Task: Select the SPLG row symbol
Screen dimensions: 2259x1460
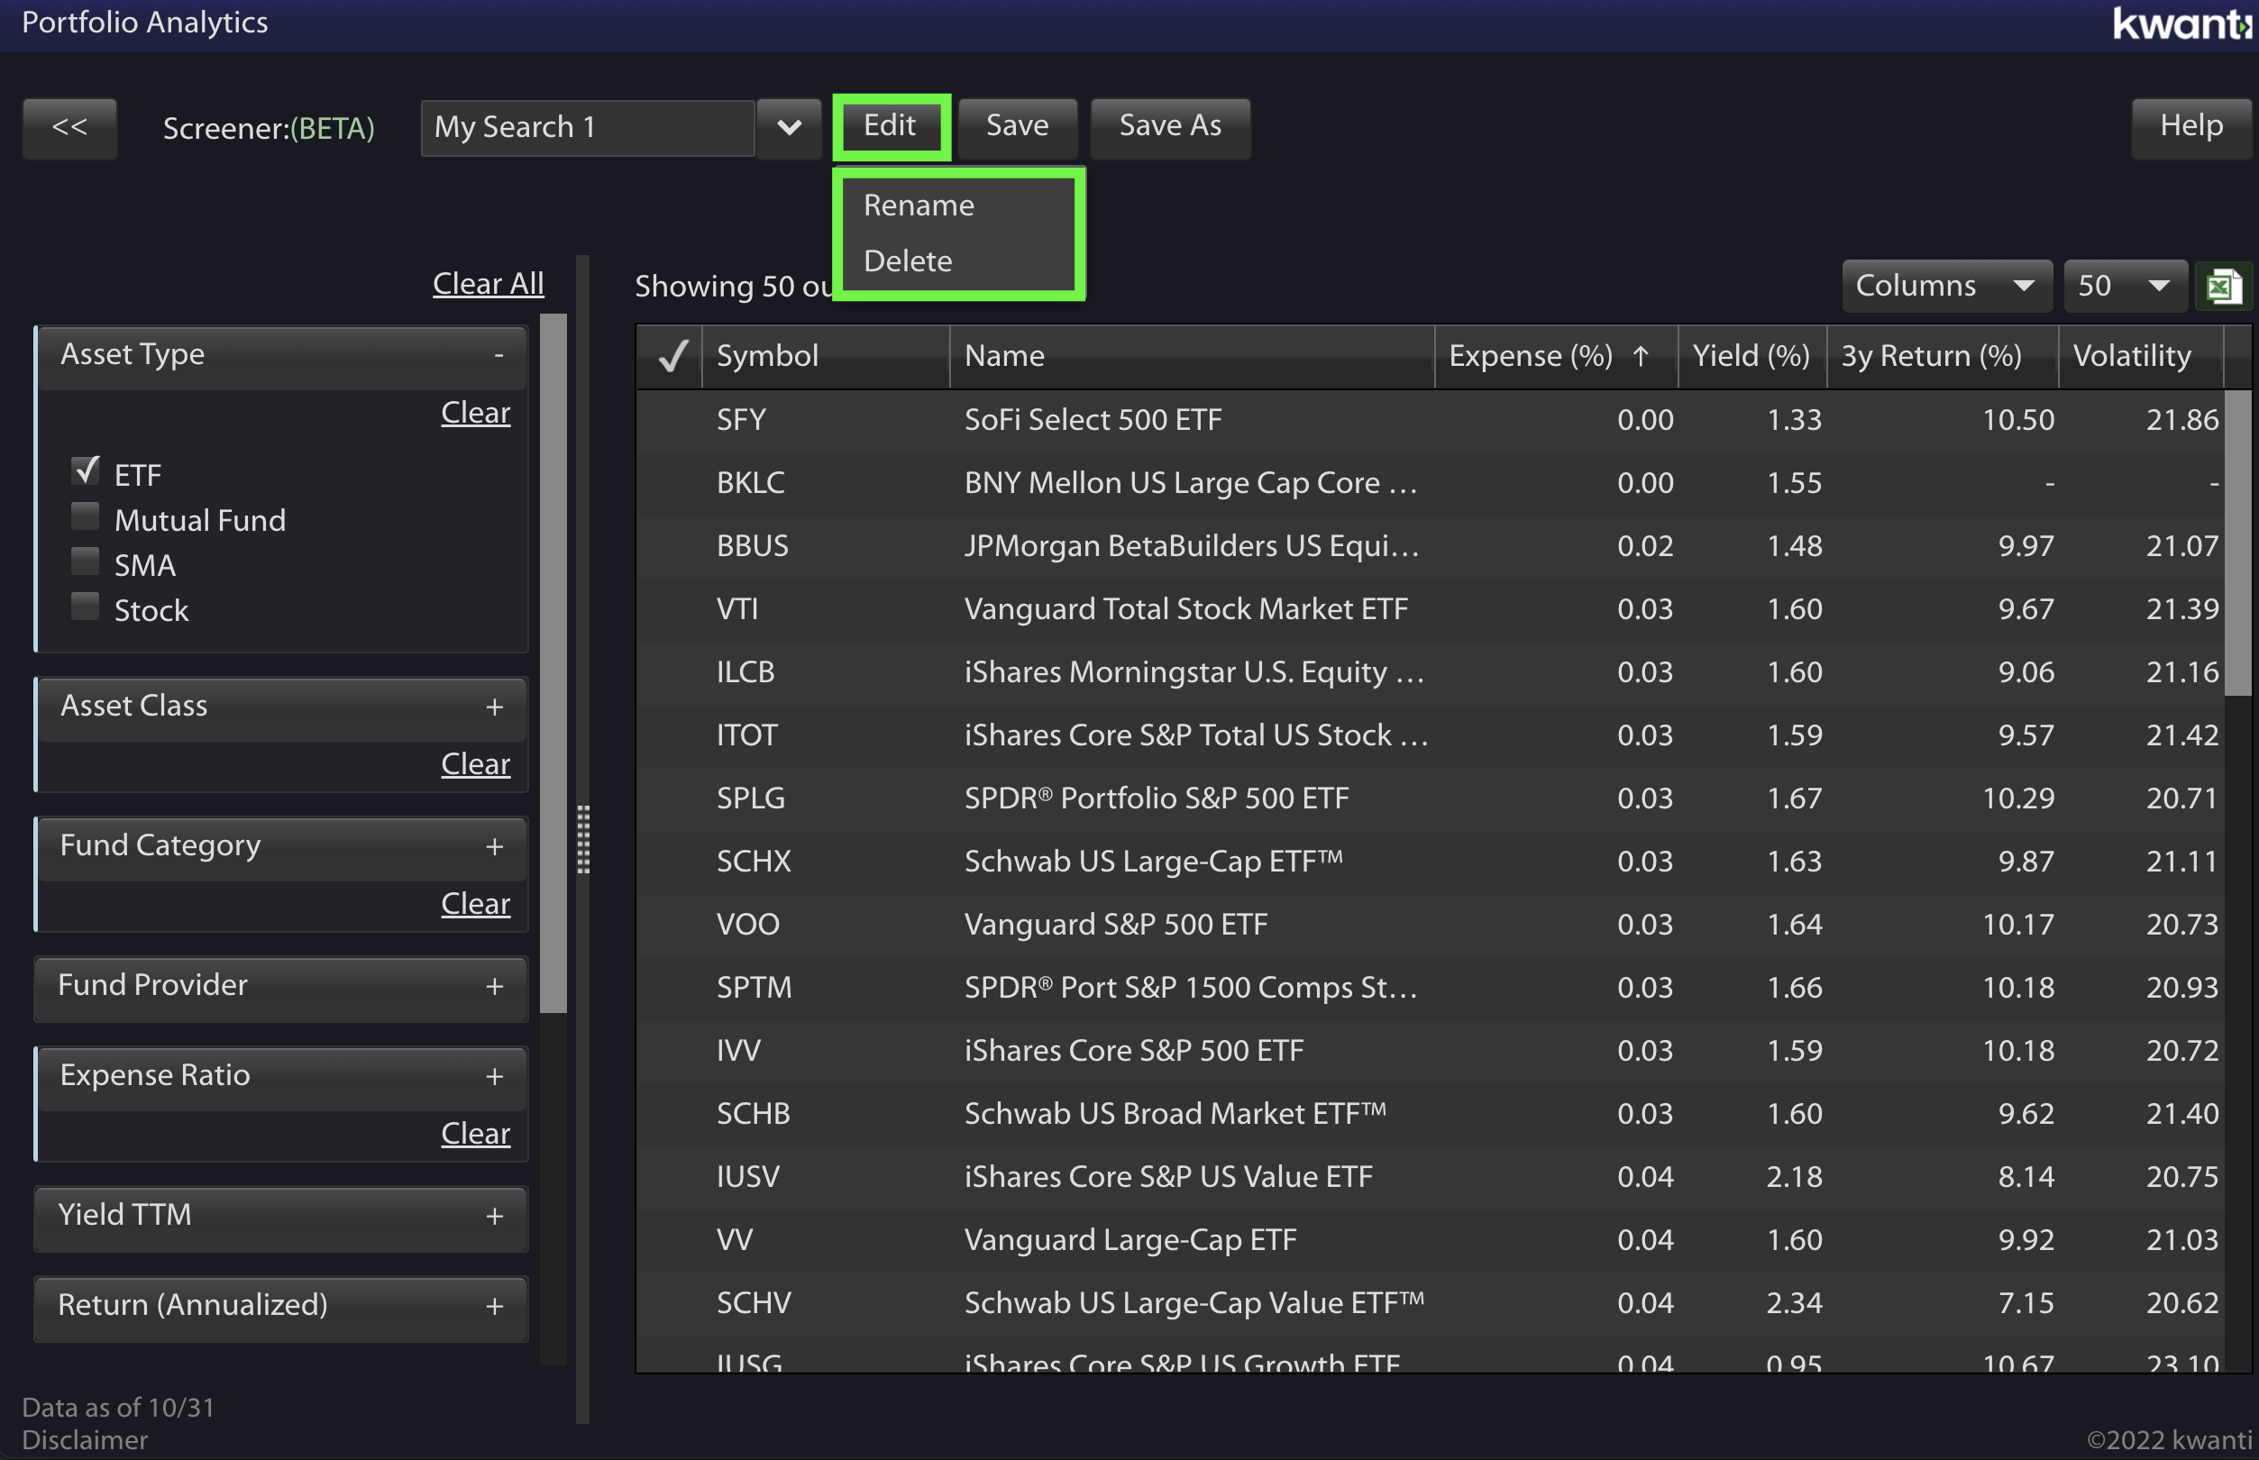Action: click(x=750, y=798)
